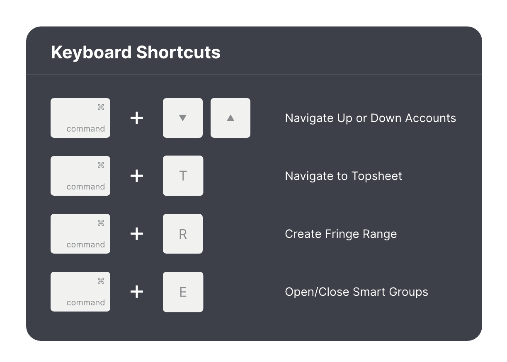Image resolution: width=507 pixels, height=362 pixels.
Task: Click the up arrow key icon
Action: pyautogui.click(x=230, y=118)
